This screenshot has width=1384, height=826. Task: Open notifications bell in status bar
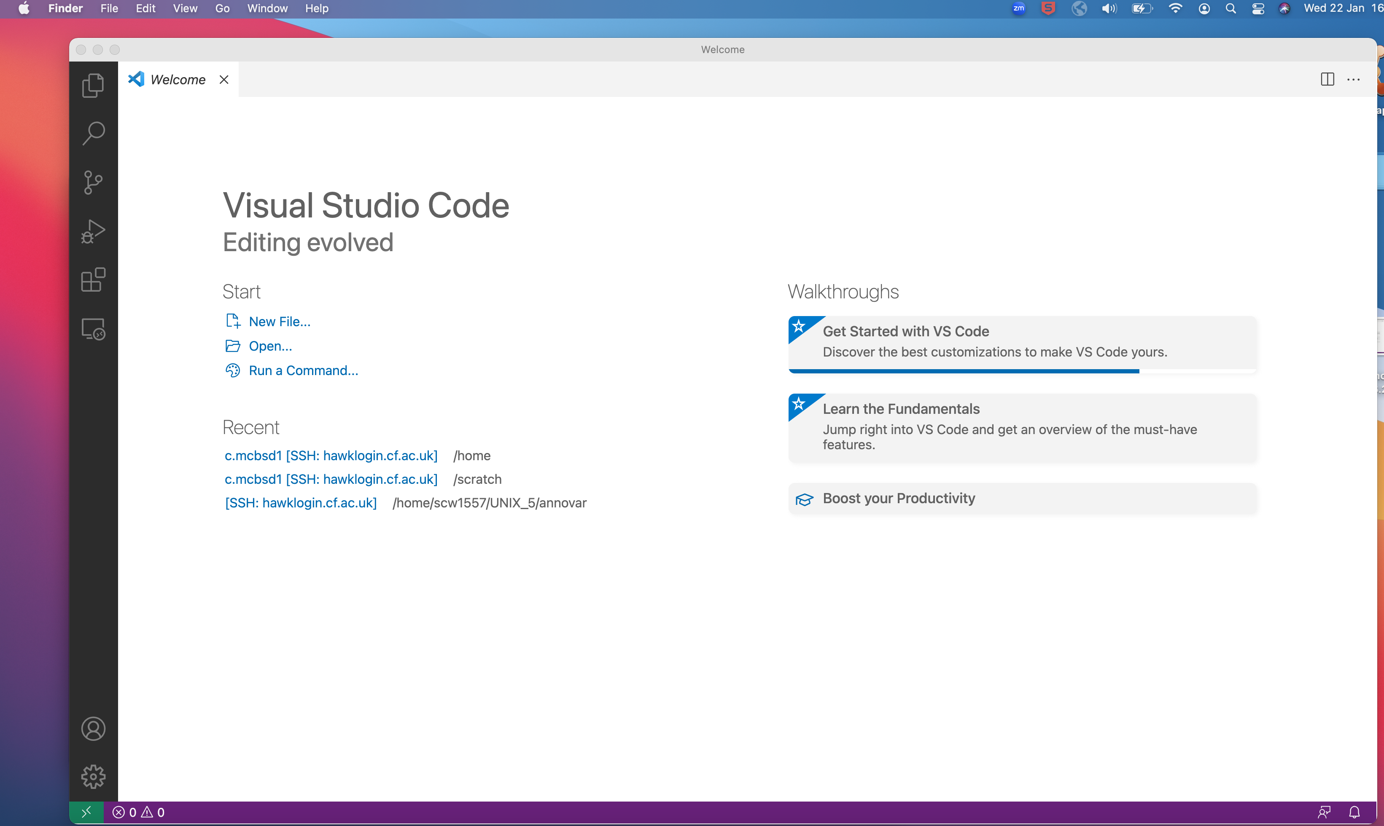click(x=1354, y=812)
